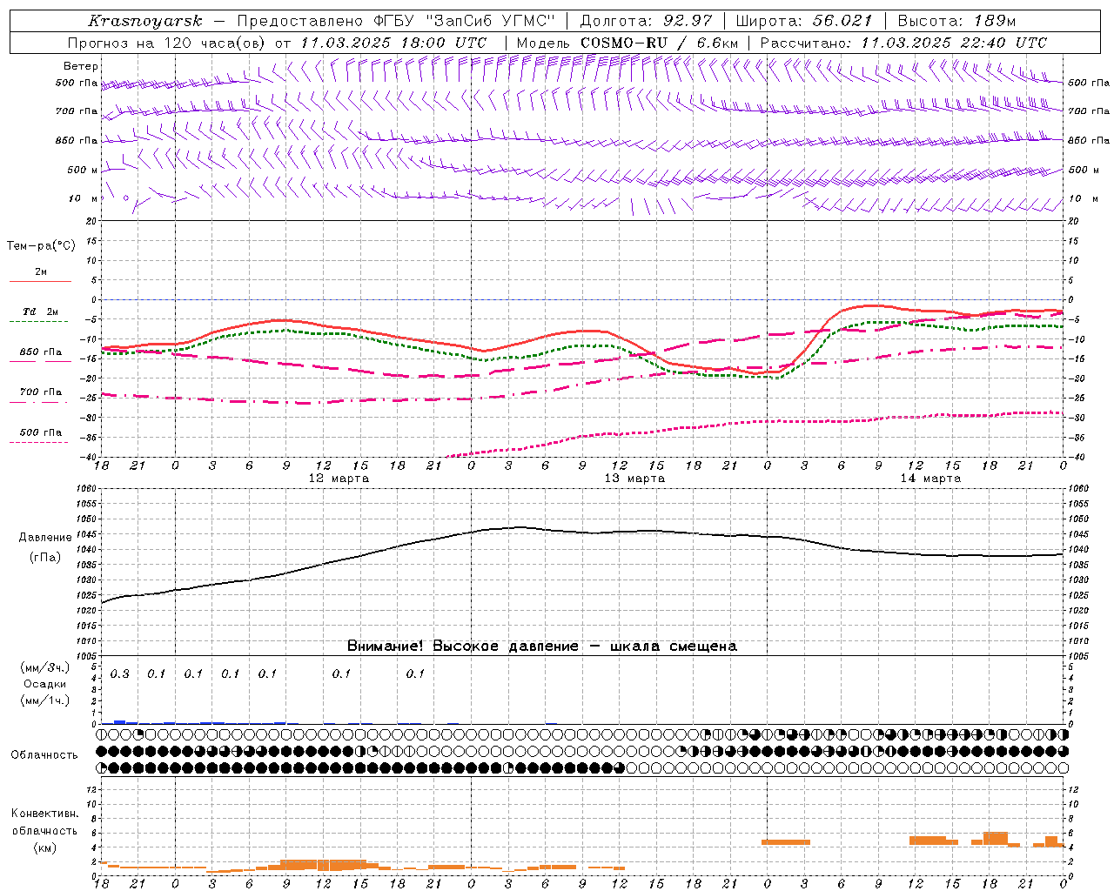Click the '12 марта' date label
The width and height of the screenshot is (1114, 891).
click(x=339, y=479)
